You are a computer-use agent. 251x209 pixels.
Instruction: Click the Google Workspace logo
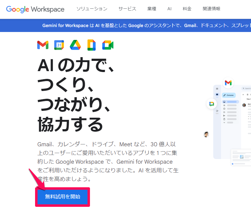[x=35, y=9]
